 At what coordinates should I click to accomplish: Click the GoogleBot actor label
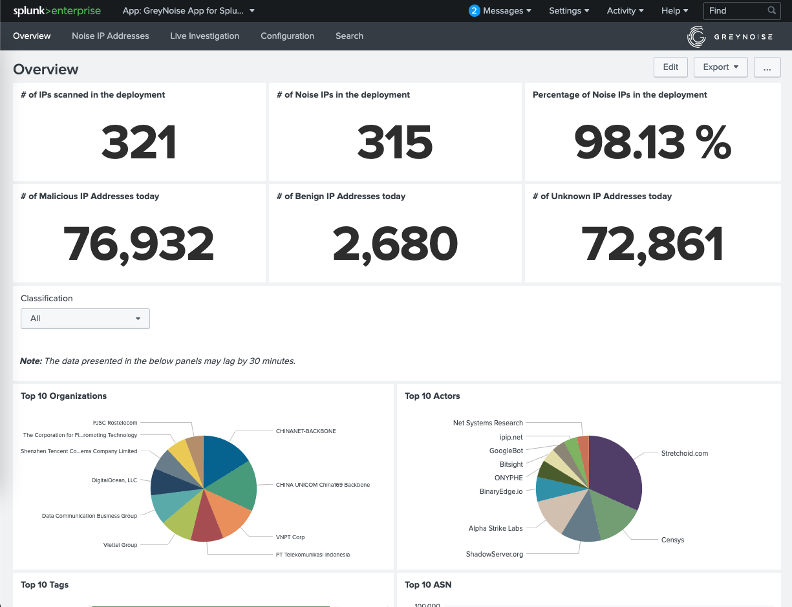[506, 451]
